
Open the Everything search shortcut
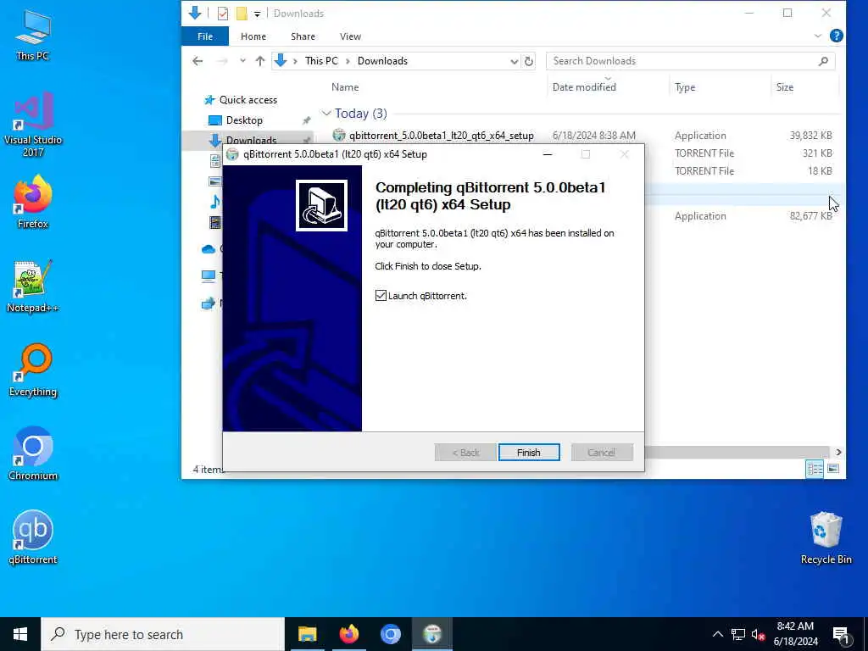[33, 370]
